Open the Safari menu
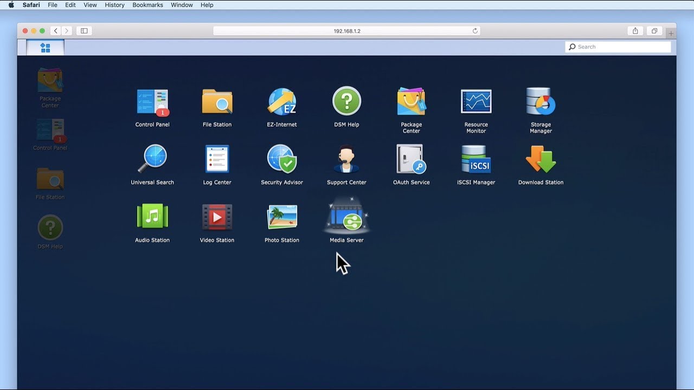 [31, 5]
